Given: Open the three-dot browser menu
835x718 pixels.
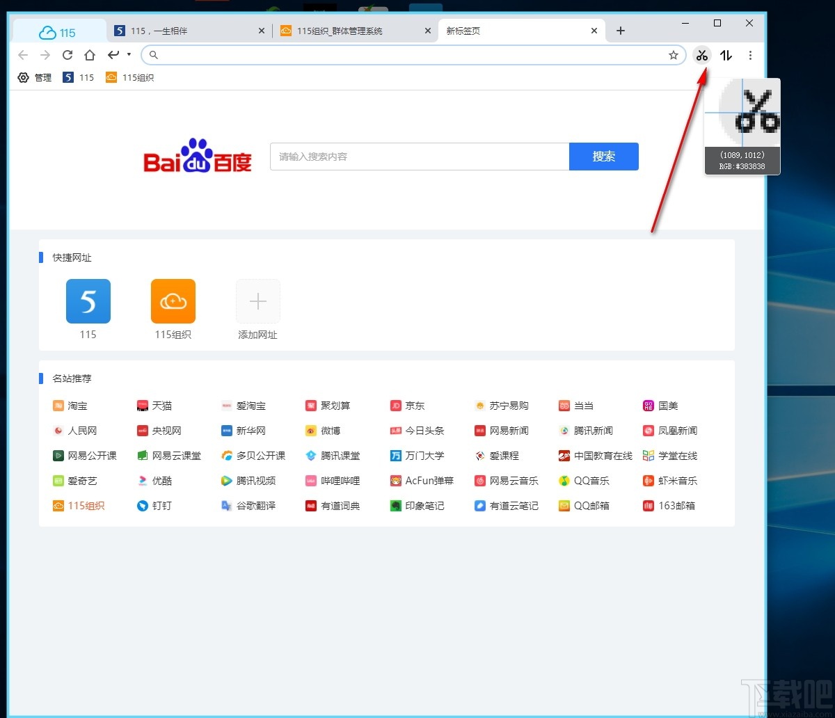Looking at the screenshot, I should pyautogui.click(x=750, y=55).
